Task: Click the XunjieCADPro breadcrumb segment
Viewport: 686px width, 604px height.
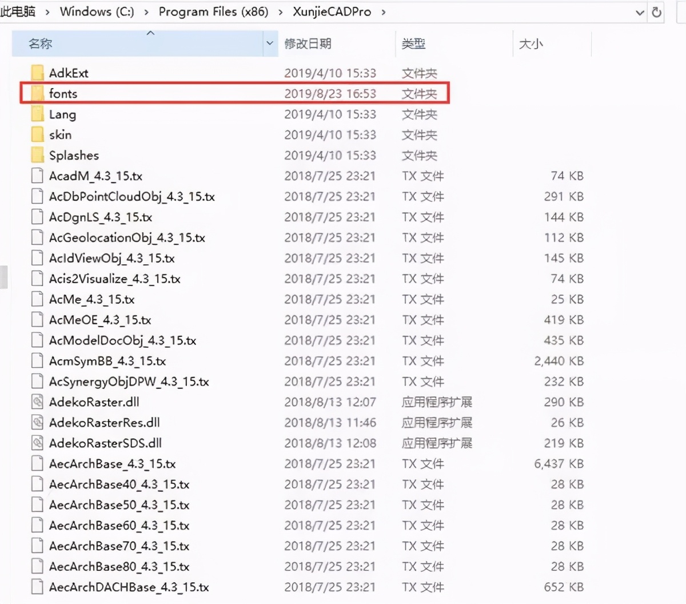Action: [x=332, y=11]
